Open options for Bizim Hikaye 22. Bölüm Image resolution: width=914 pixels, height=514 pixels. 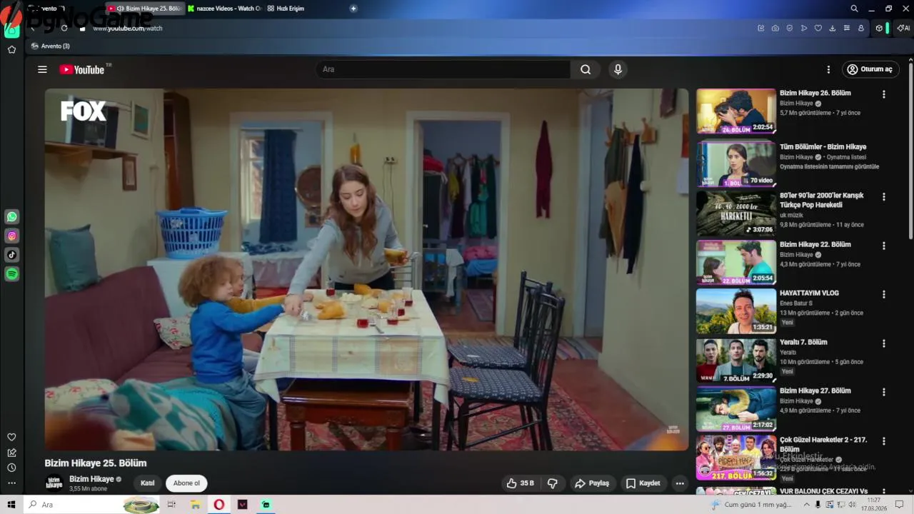(x=884, y=246)
